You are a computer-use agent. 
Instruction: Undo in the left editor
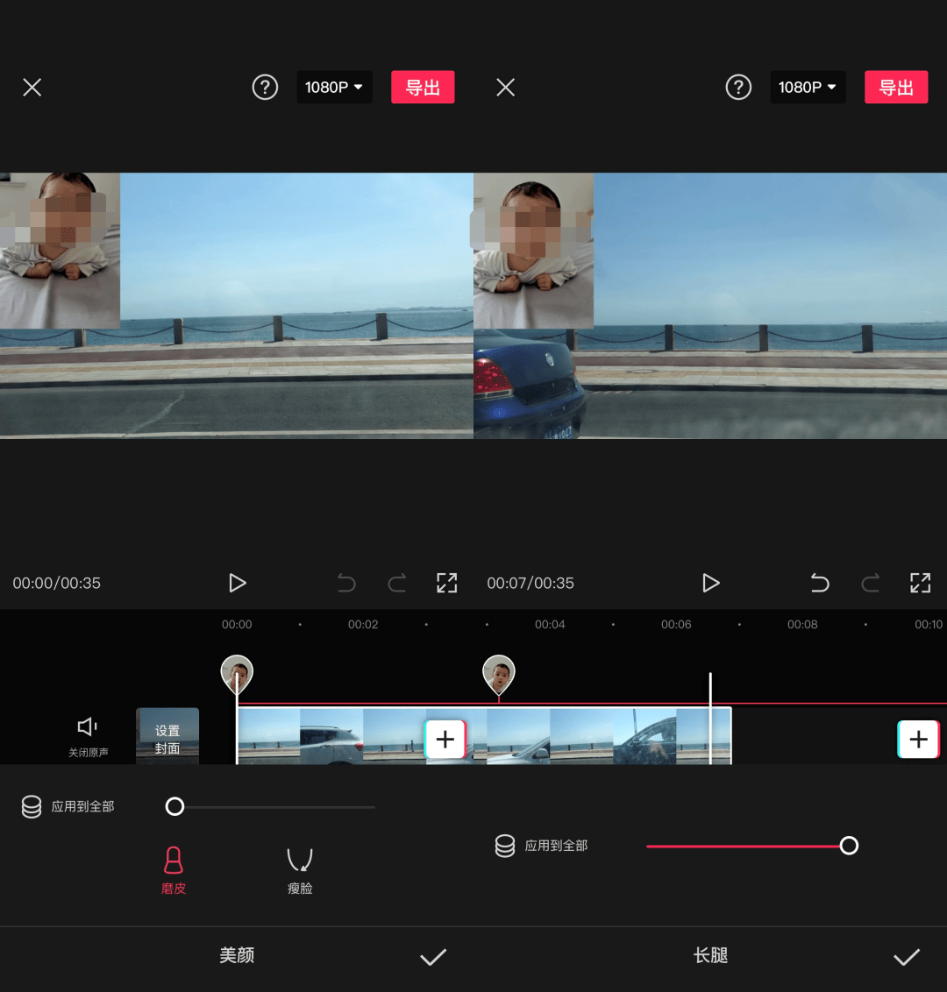[346, 583]
